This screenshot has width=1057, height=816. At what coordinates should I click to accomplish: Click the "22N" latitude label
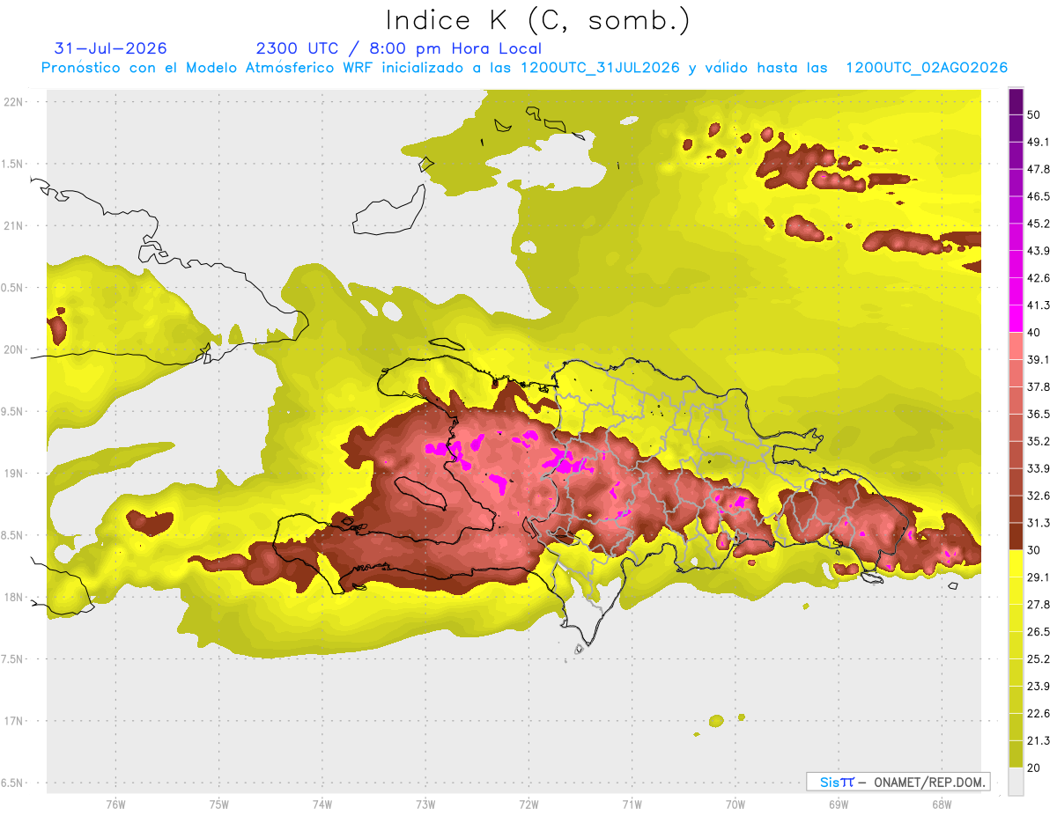(x=15, y=102)
